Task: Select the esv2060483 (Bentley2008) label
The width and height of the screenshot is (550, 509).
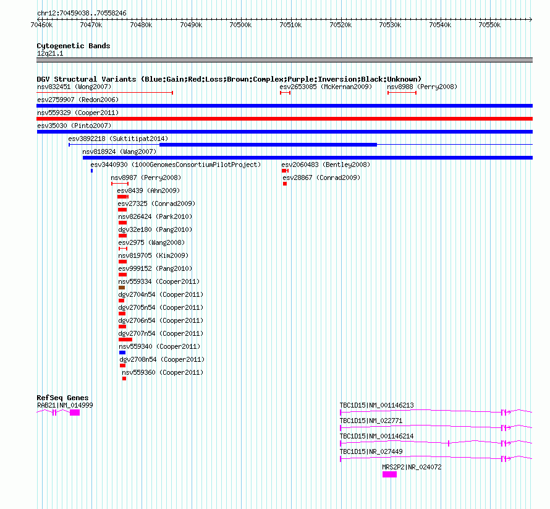Action: pyautogui.click(x=326, y=165)
